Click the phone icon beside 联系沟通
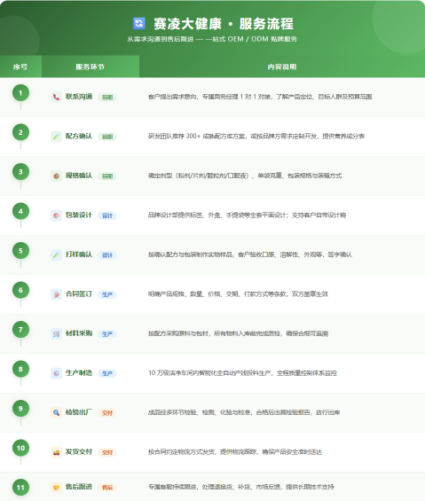The image size is (425, 501). click(x=56, y=98)
